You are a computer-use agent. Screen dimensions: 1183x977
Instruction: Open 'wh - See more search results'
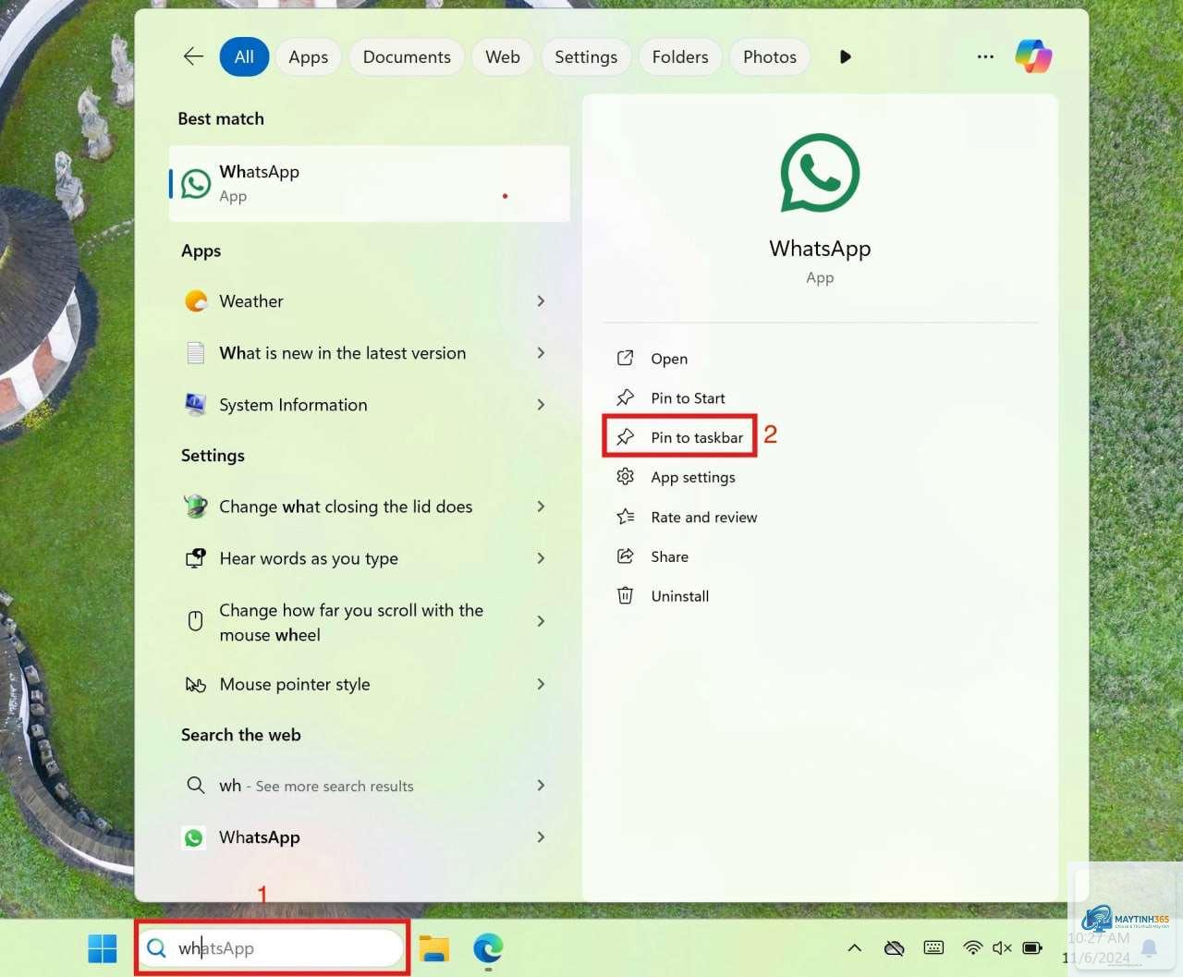[370, 786]
